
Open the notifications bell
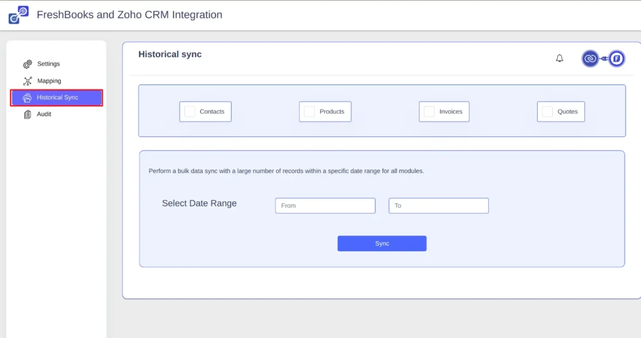[559, 58]
